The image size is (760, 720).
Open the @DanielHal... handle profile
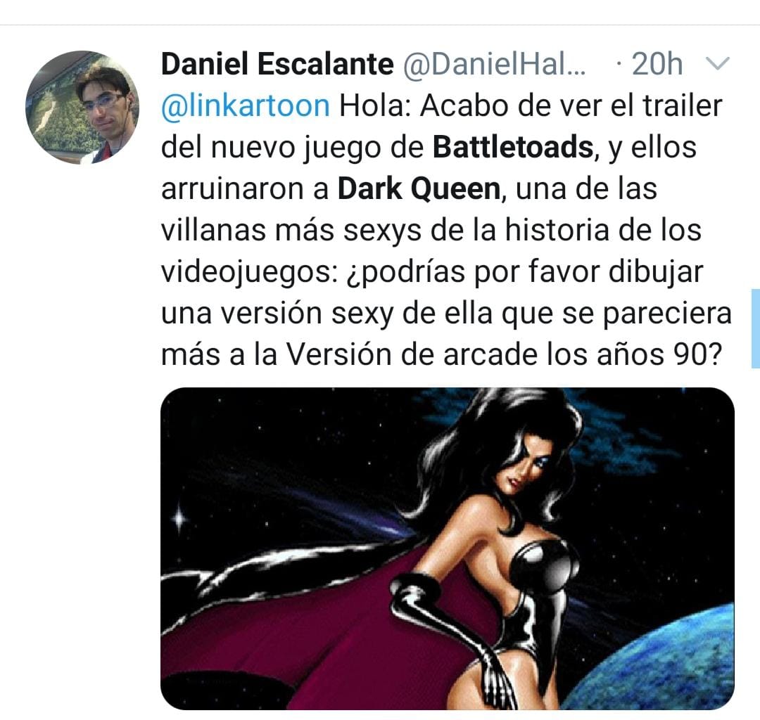coord(495,65)
